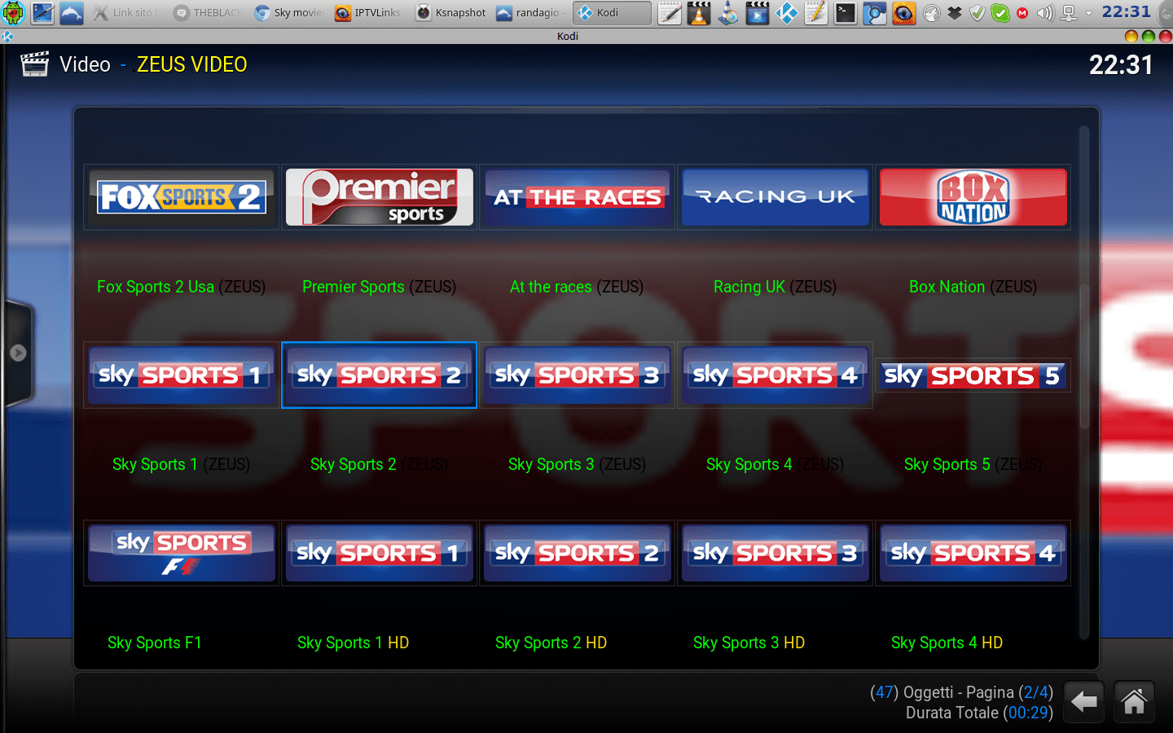Click the 'Sky Sports 4 HD' text label

947,643
